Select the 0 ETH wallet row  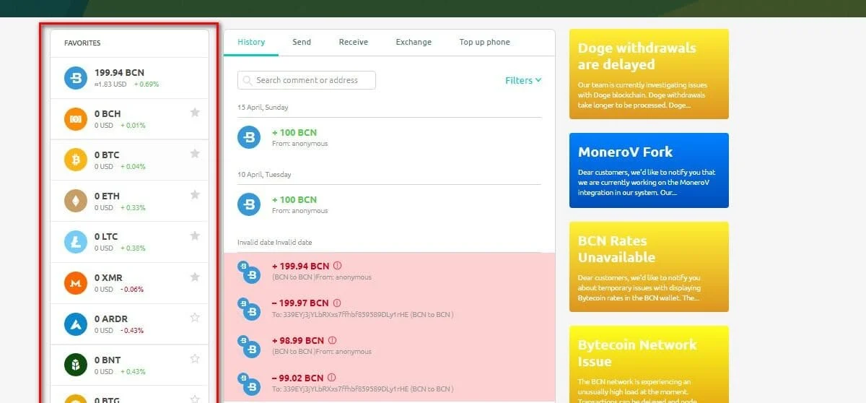tap(130, 201)
